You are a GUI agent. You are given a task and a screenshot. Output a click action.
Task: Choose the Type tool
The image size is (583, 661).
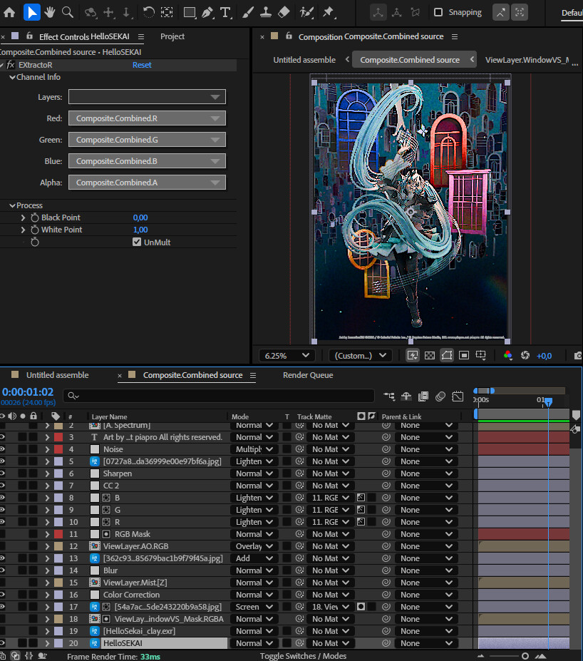[x=225, y=12]
